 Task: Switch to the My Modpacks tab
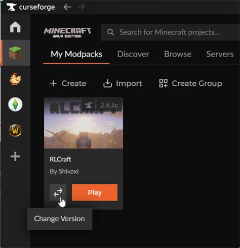click(76, 54)
